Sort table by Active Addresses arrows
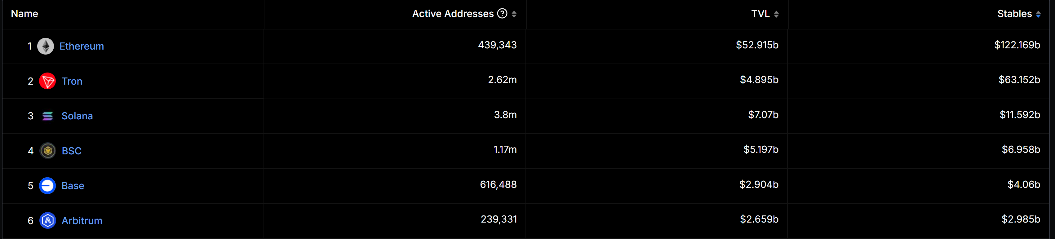 (514, 14)
